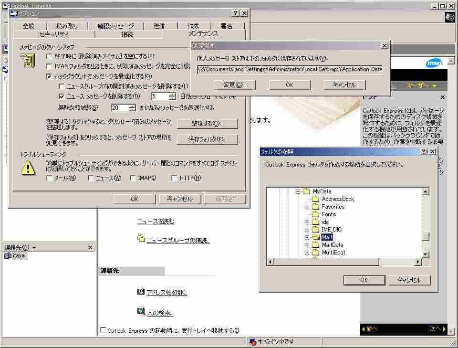458x348 pixels.
Task: Select the MailData folder name
Action: point(333,245)
